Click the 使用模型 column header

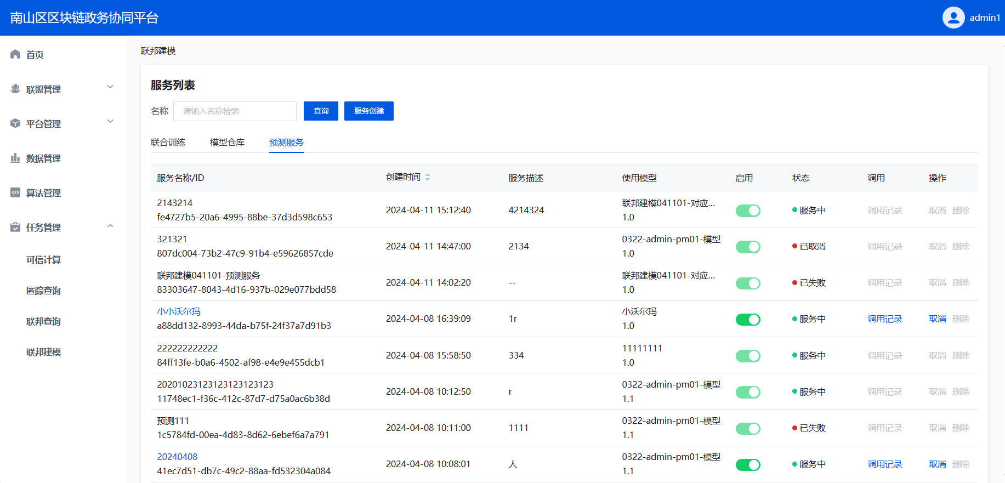tap(639, 178)
